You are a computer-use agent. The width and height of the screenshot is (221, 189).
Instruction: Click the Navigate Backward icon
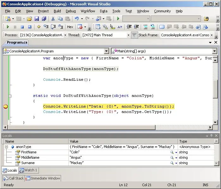coord(98,19)
